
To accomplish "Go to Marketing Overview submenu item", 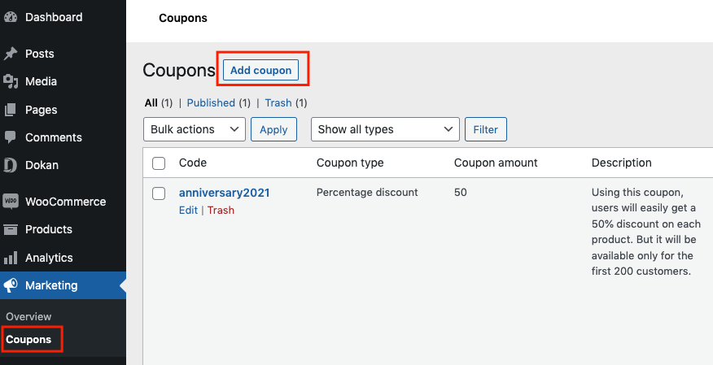I will point(28,316).
